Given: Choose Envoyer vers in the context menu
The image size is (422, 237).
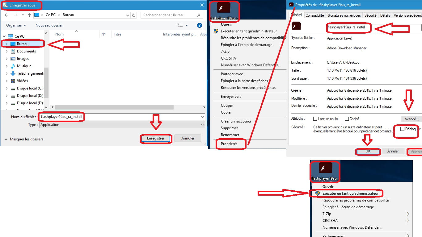Looking at the screenshot, I should [x=231, y=97].
